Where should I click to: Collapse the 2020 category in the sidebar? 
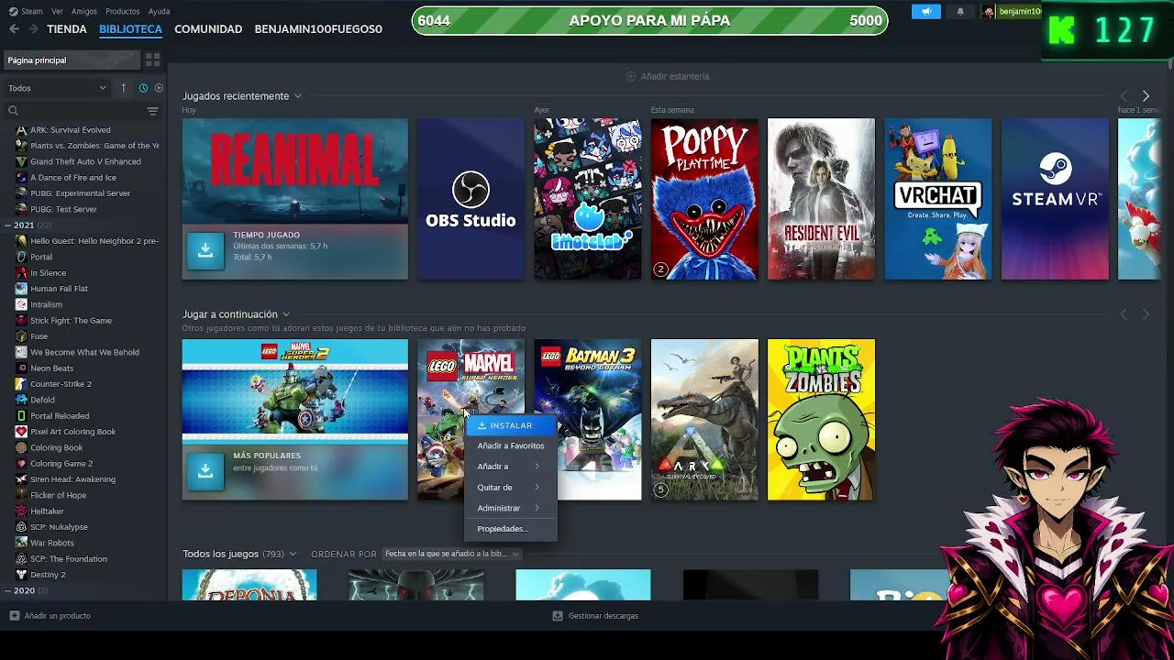(7, 591)
